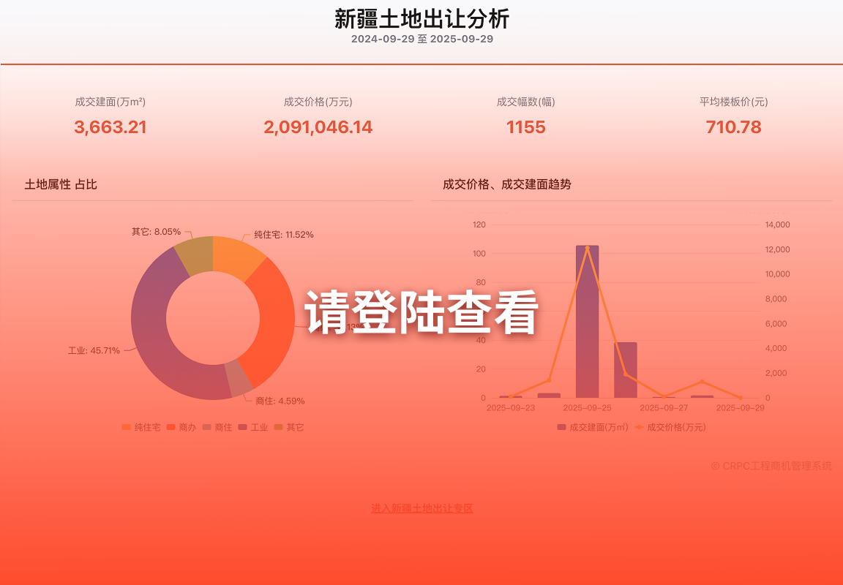Open the 进入新疆土地出让专区 link
The image size is (843, 585).
[421, 508]
